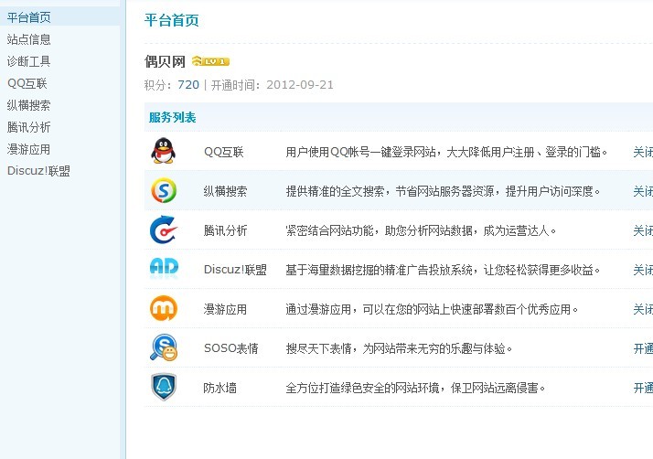Go to Discuz!联盟 in the sidebar
Image resolution: width=653 pixels, height=459 pixels.
(38, 171)
